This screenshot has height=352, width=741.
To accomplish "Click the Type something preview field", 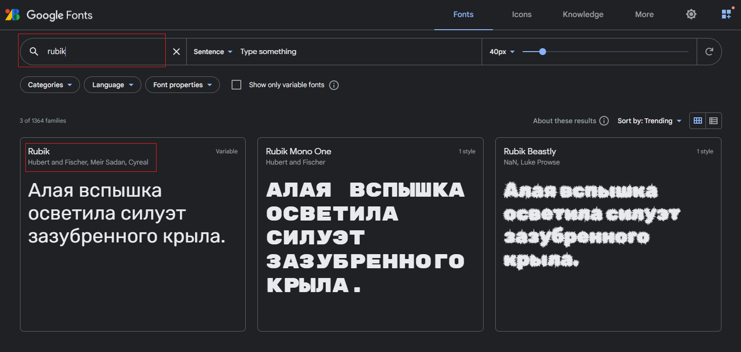I will pyautogui.click(x=358, y=52).
